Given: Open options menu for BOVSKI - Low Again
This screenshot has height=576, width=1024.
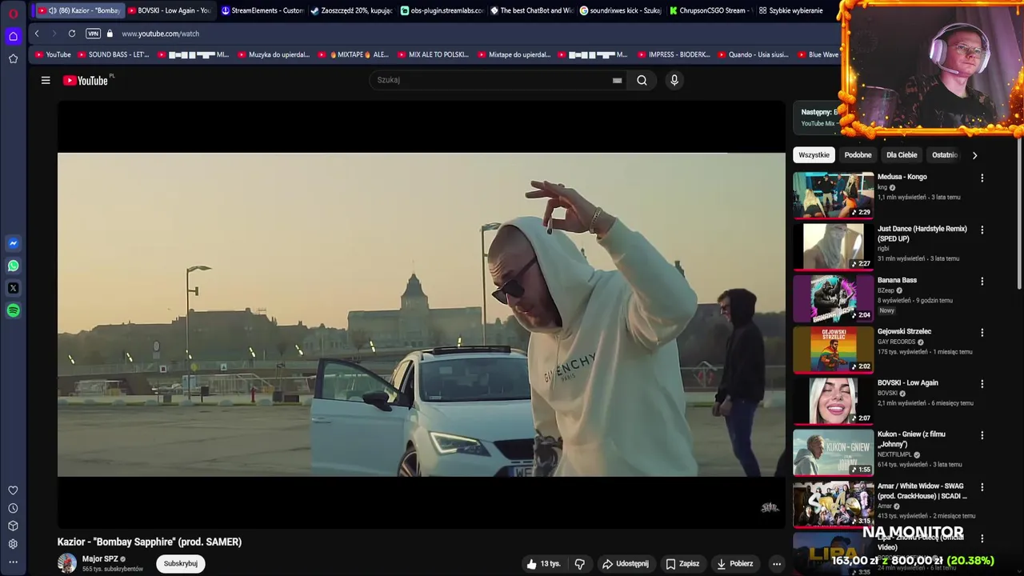Looking at the screenshot, I should [982, 383].
